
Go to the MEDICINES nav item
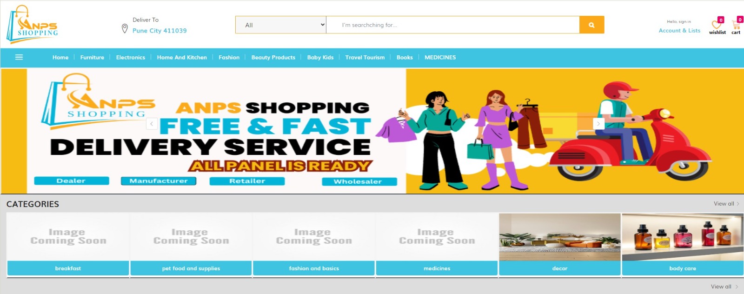point(440,58)
